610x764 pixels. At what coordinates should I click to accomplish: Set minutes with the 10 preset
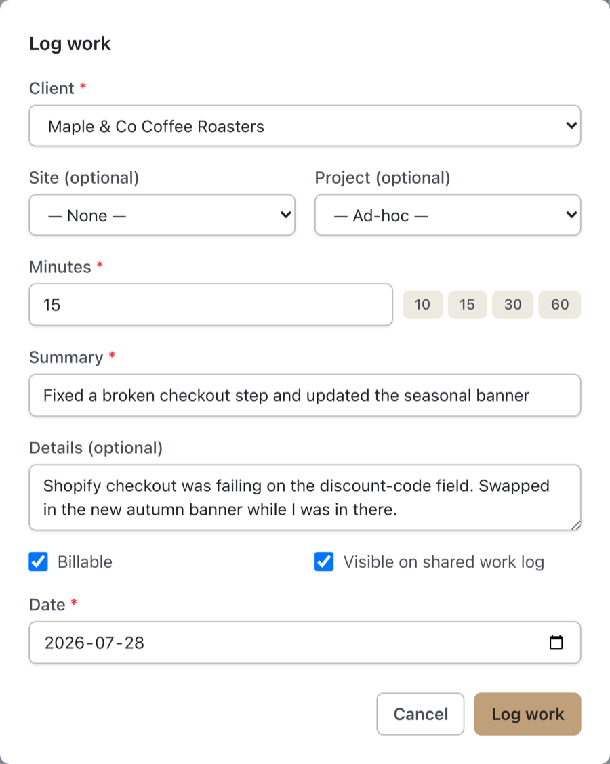pos(422,305)
